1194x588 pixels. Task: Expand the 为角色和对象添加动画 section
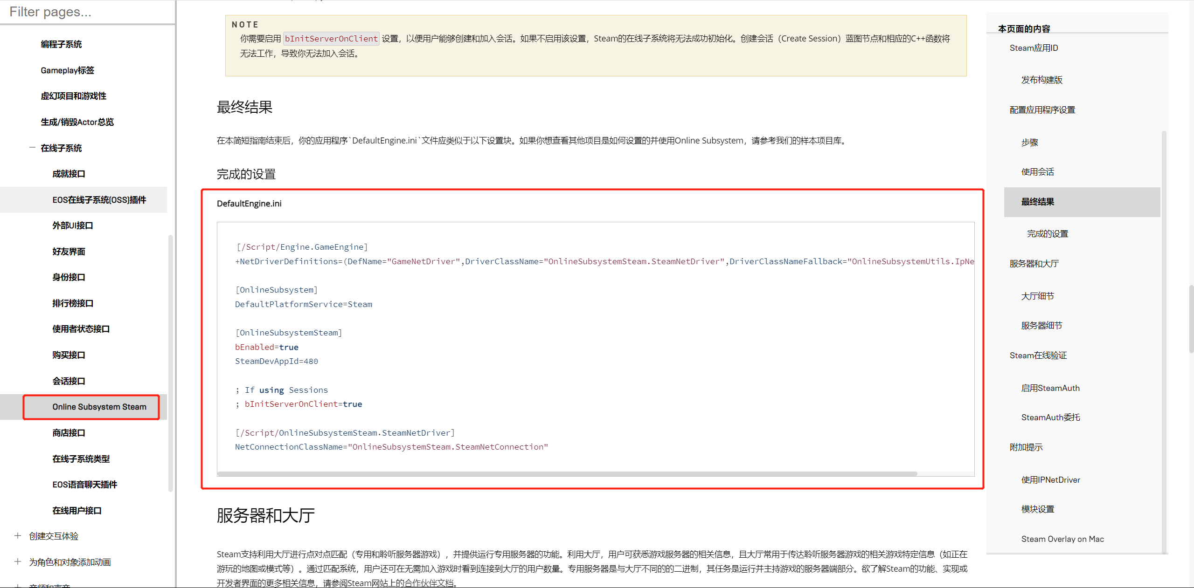(x=18, y=562)
